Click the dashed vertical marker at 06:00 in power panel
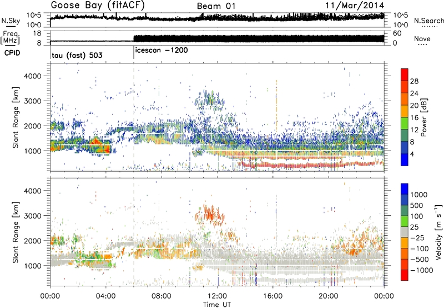 click(134, 117)
